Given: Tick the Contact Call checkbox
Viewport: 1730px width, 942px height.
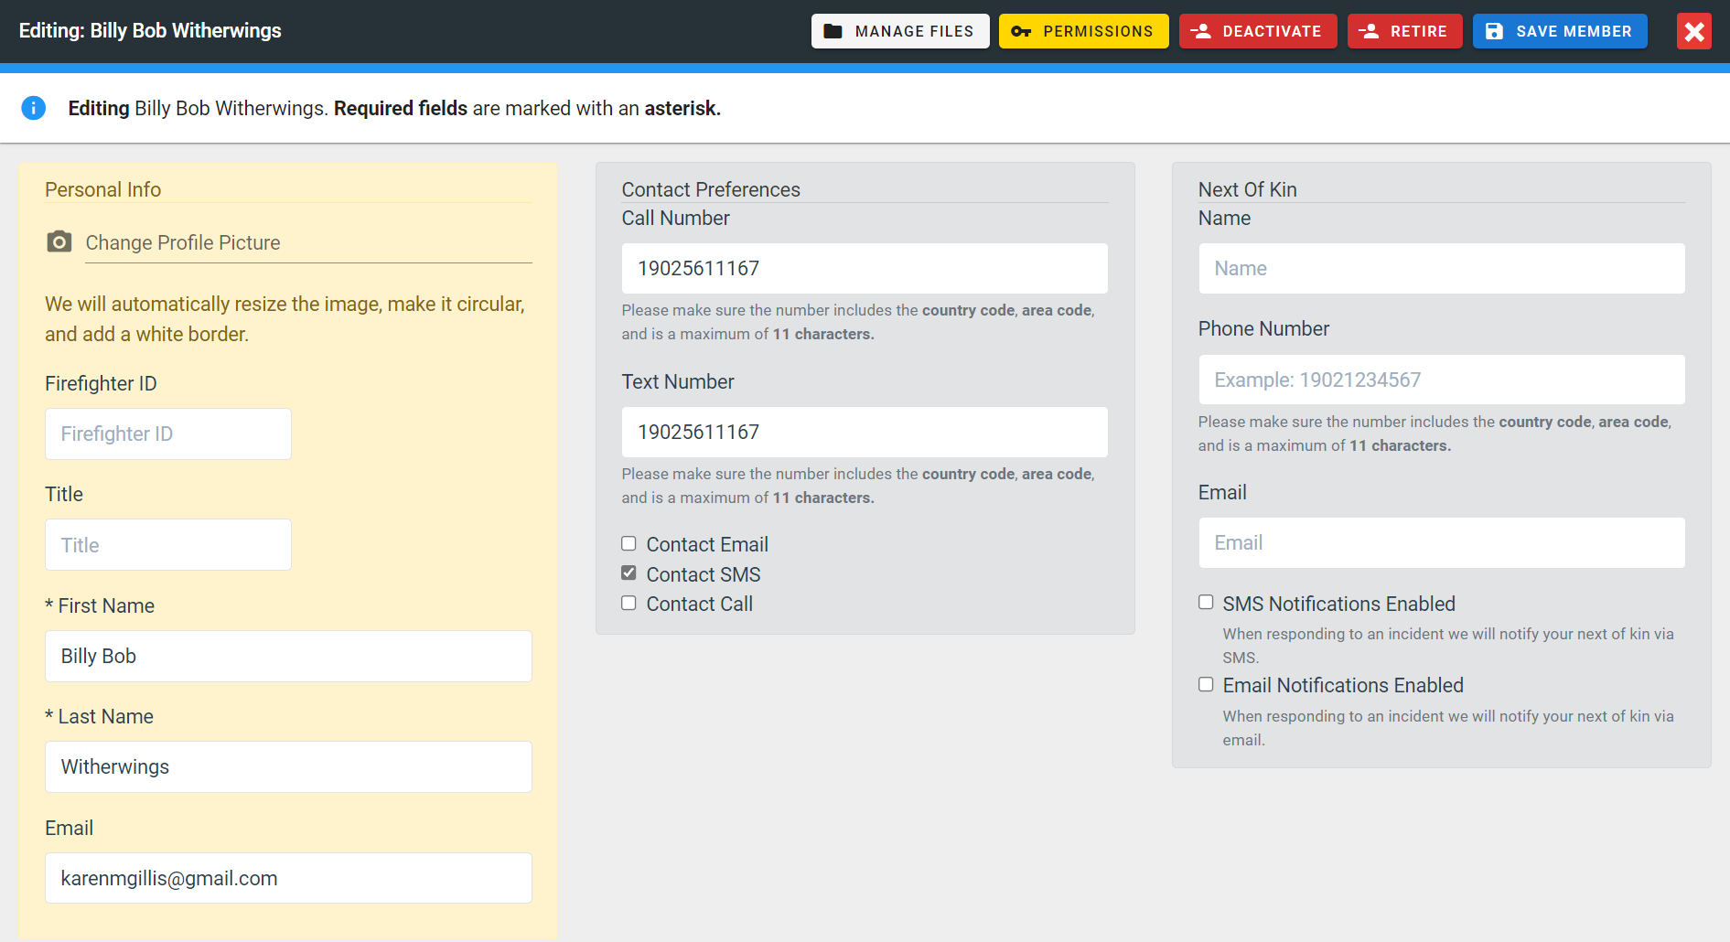Looking at the screenshot, I should coord(629,603).
